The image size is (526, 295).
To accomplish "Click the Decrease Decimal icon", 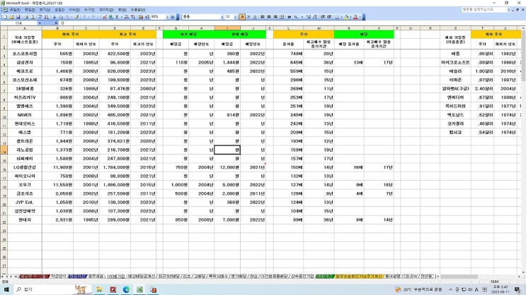I will point(315,17).
